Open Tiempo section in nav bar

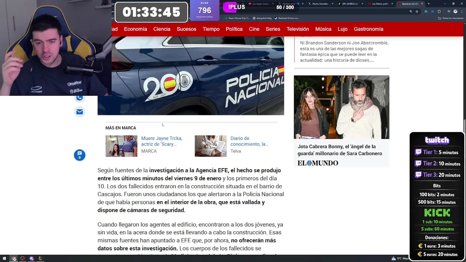tap(211, 29)
